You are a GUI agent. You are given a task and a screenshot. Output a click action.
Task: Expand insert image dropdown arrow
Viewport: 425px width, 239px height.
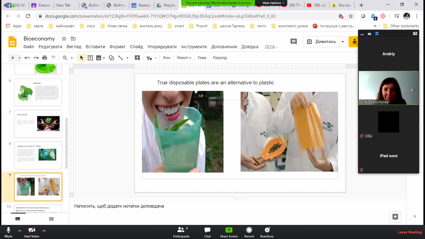[x=104, y=58]
